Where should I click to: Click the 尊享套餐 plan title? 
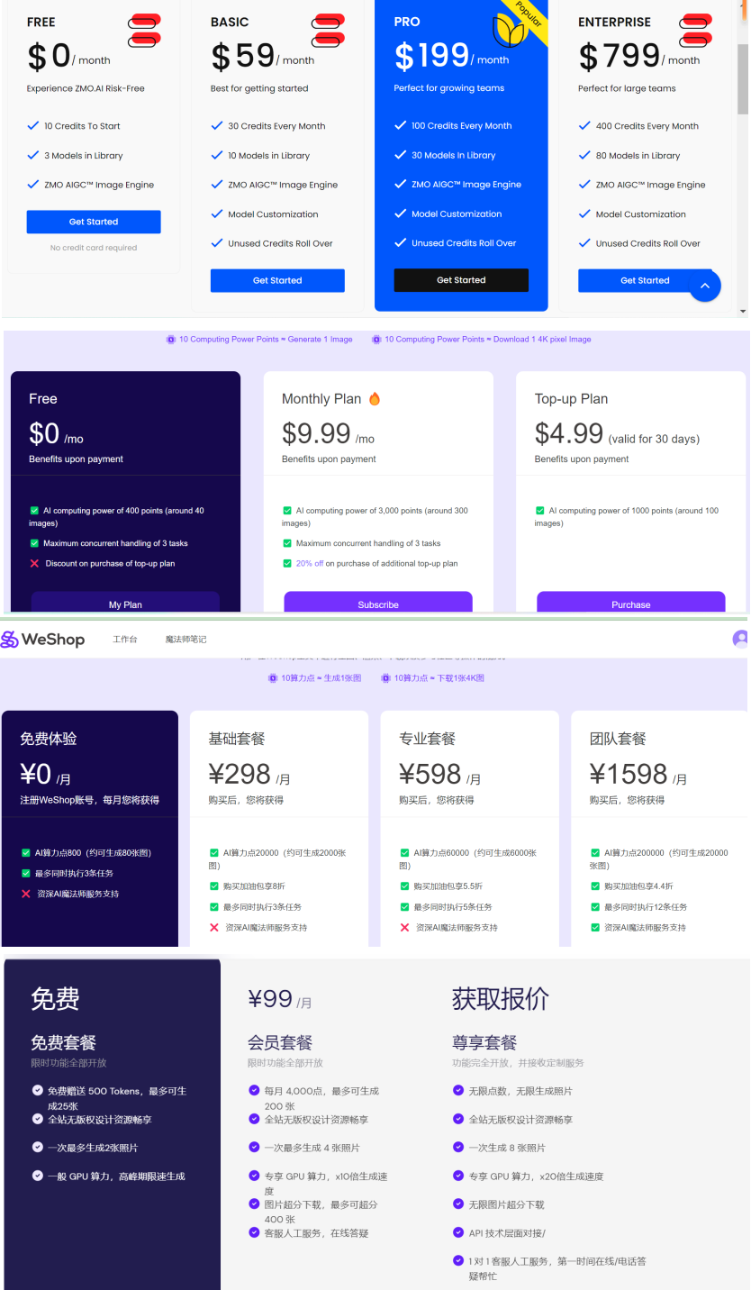click(x=484, y=1042)
